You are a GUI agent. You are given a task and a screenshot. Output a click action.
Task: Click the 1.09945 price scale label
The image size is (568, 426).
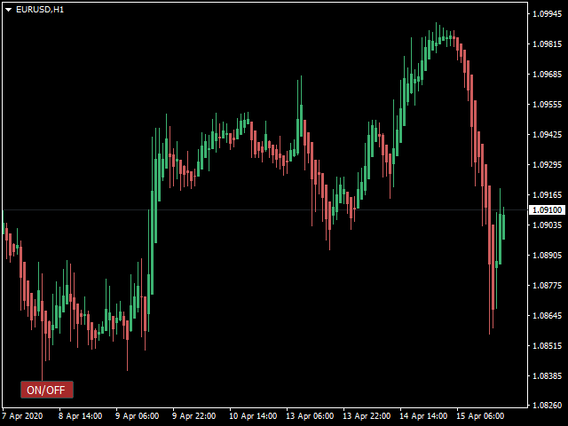click(x=545, y=14)
